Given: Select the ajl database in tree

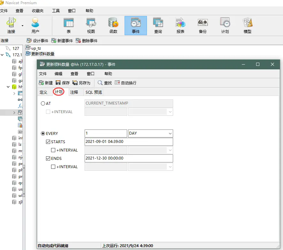Looking at the screenshot, I should pyautogui.click(x=17, y=61).
